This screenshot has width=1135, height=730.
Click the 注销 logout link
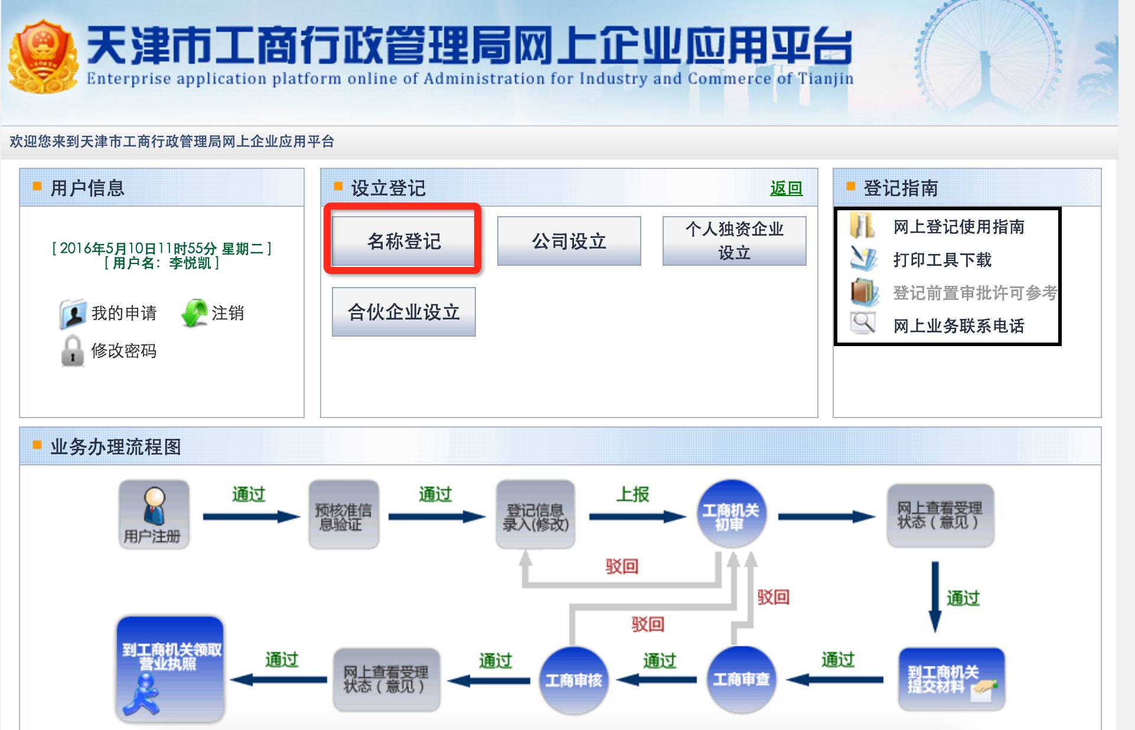tap(228, 313)
